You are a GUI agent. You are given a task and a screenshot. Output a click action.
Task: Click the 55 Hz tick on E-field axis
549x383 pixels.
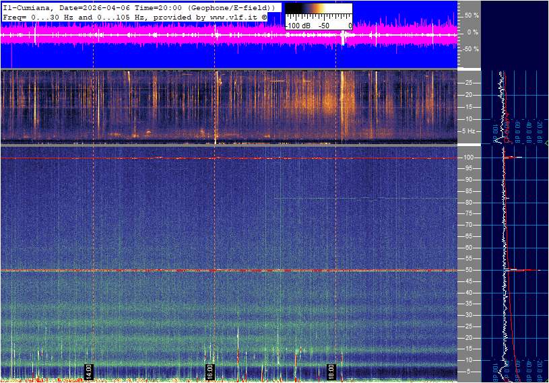[468, 259]
